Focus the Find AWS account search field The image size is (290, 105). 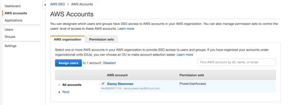236,62
